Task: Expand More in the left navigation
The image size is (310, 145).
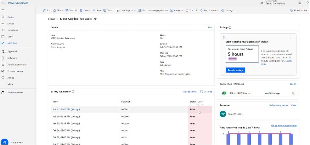Action: [x=10, y=84]
